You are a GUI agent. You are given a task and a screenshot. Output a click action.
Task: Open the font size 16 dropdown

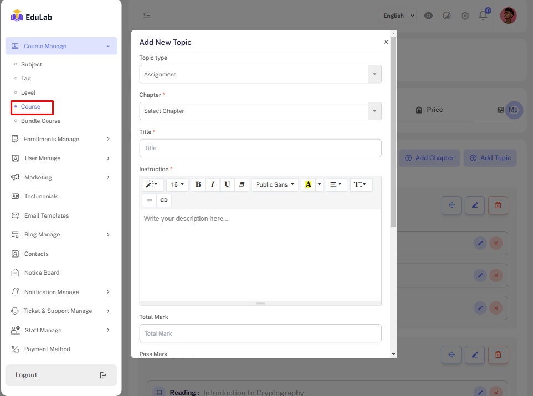[x=177, y=184]
